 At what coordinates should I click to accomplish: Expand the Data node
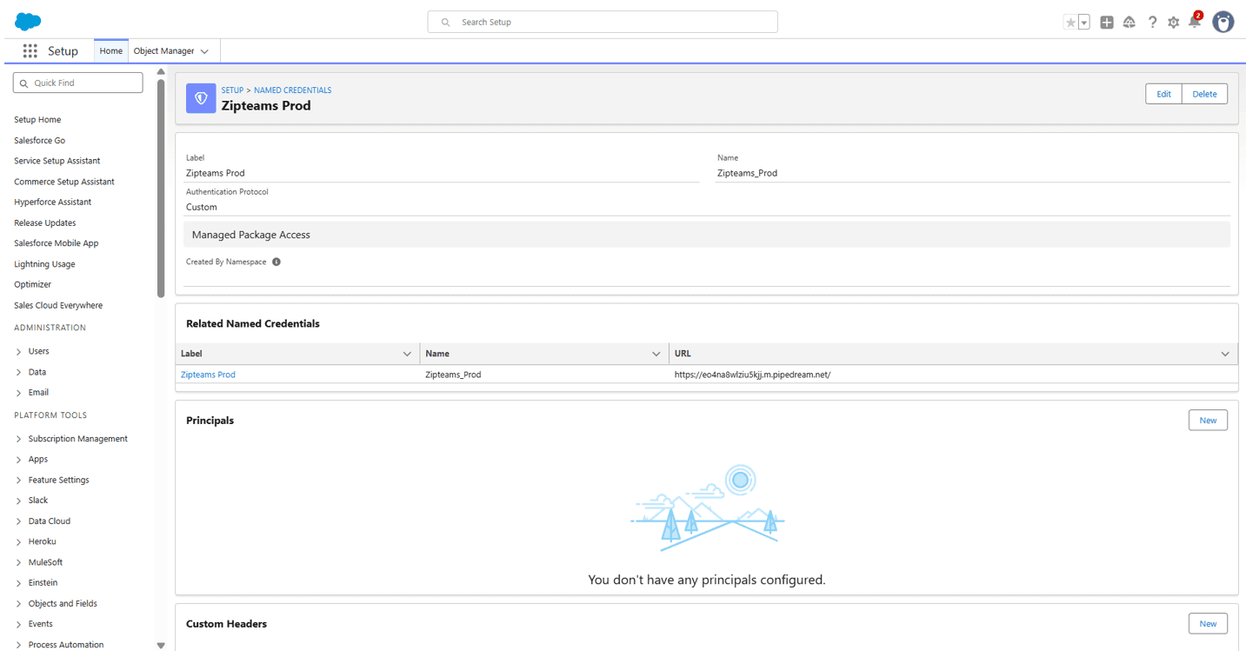tap(19, 372)
